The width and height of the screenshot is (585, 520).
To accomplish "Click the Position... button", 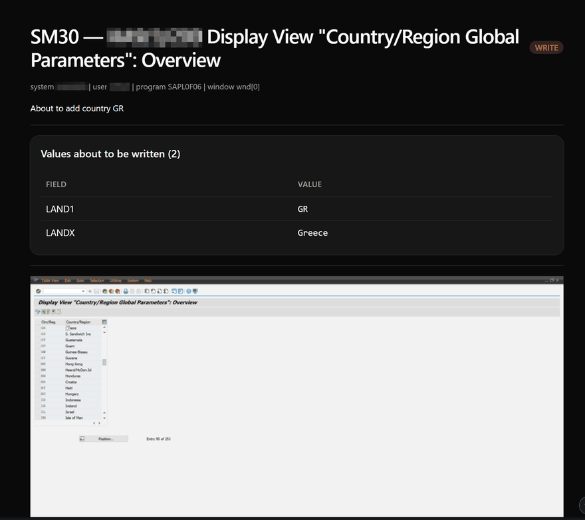I will click(103, 439).
